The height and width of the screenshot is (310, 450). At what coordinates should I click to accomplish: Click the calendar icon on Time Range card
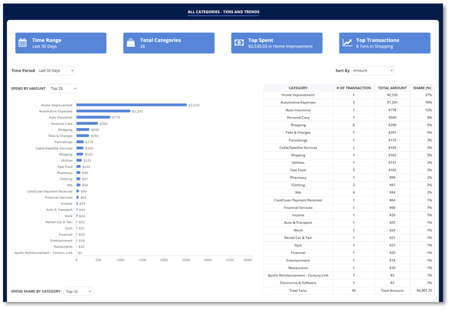coord(23,42)
